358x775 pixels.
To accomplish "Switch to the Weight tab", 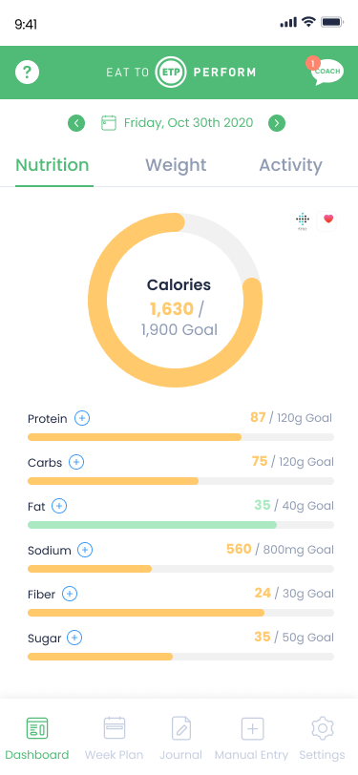I will 176,165.
